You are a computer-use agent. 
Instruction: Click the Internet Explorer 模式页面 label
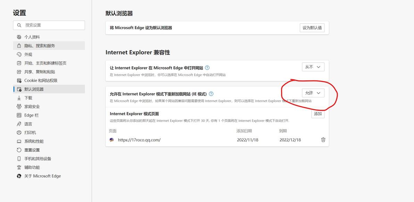(134, 114)
